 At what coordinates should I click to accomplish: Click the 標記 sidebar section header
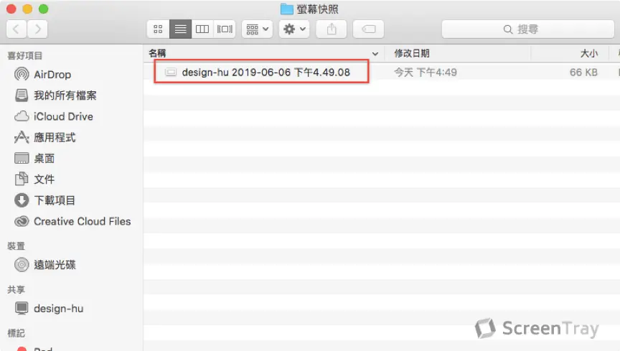pyautogui.click(x=16, y=333)
